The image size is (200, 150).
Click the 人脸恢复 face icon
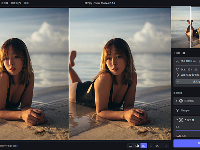click(181, 120)
